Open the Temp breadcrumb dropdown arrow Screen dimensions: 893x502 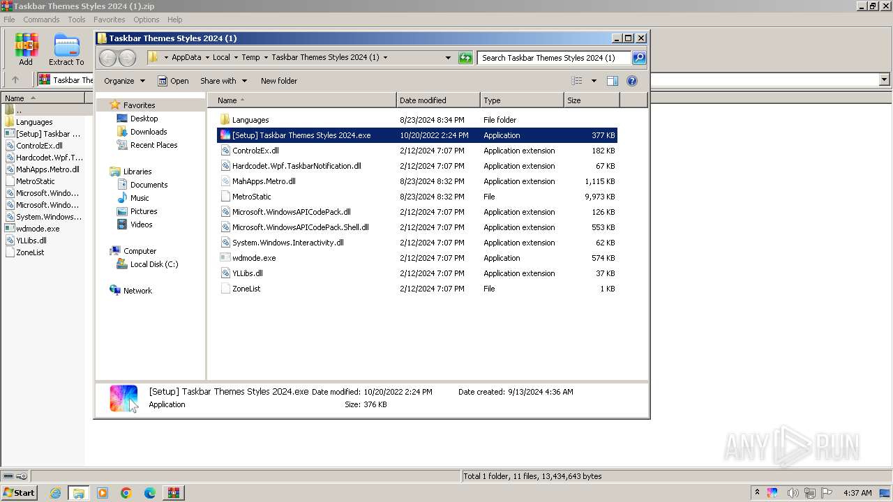coord(266,58)
